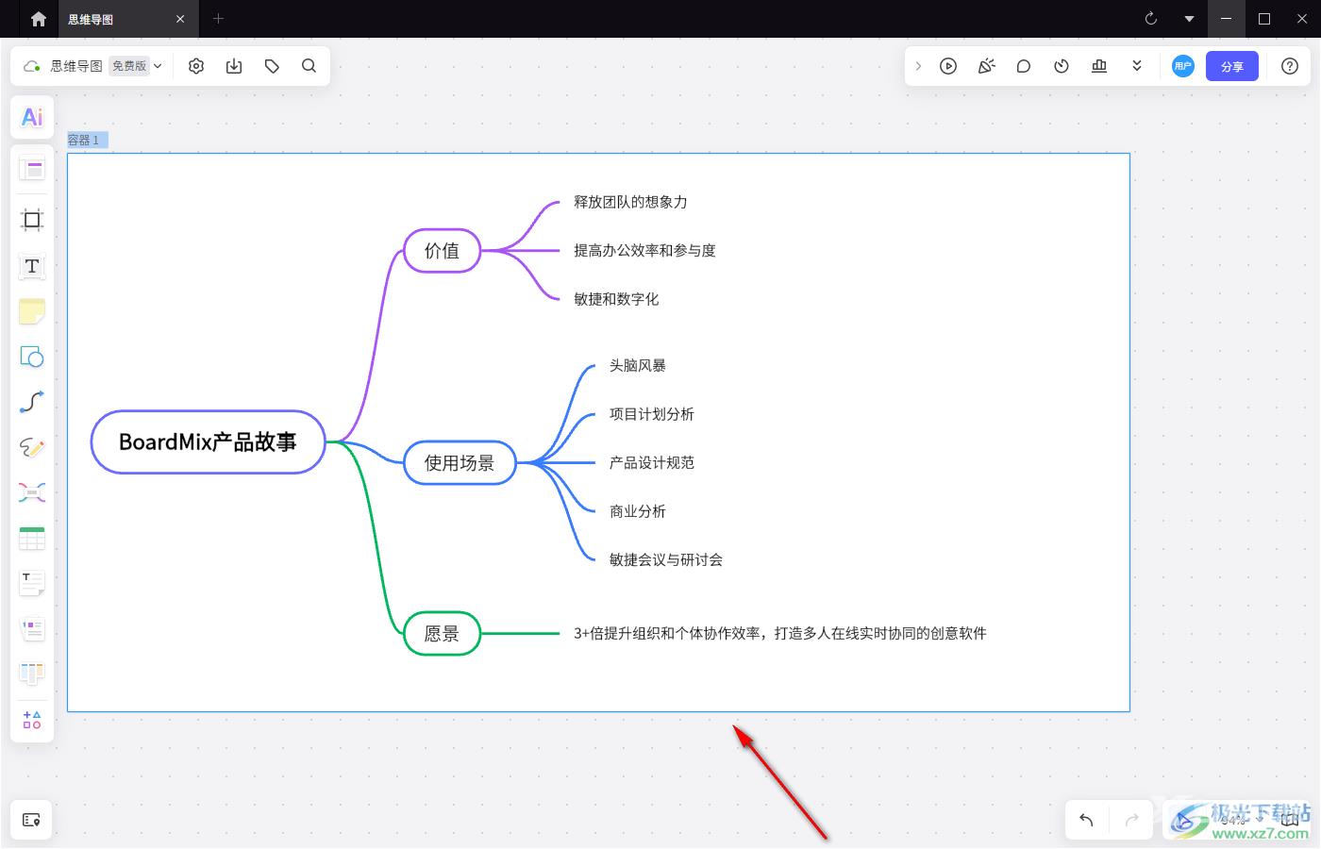
Task: Click the 用户 avatar button
Action: (x=1183, y=66)
